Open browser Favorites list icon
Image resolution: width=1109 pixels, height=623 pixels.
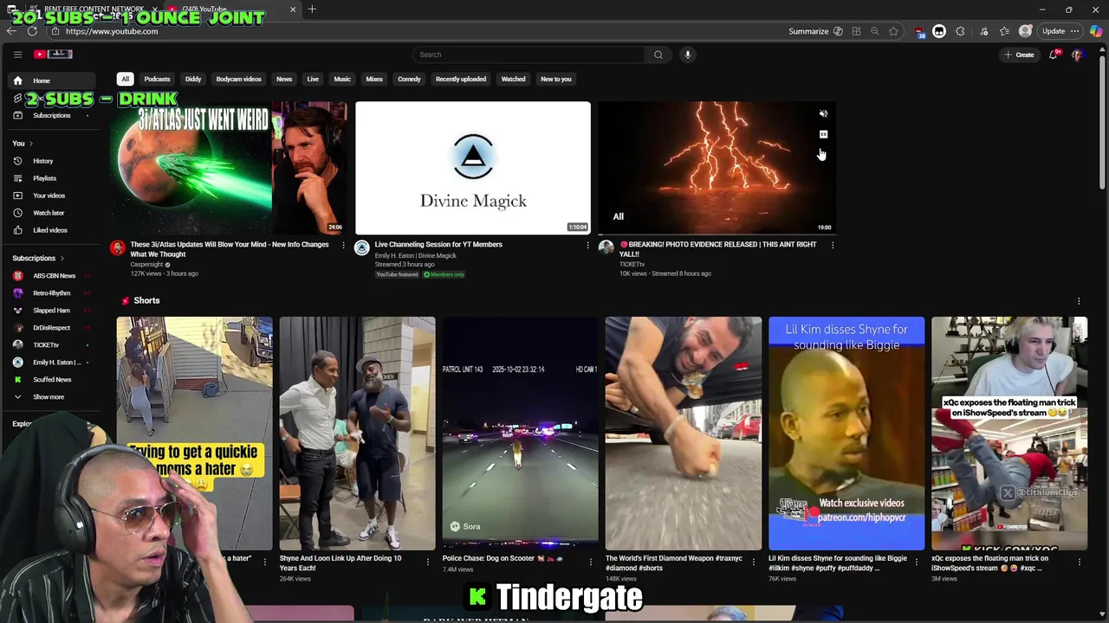[x=1004, y=31]
